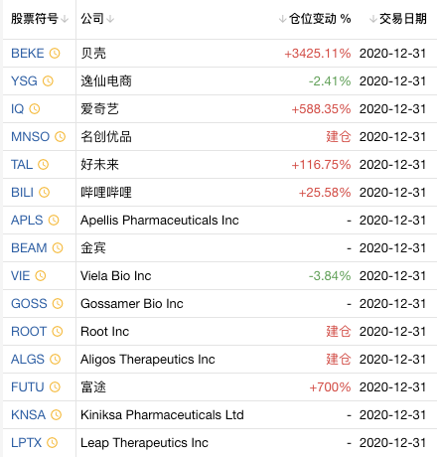This screenshot has height=457, width=437.
Task: Sort by 公司 column arrow
Action: [x=110, y=19]
